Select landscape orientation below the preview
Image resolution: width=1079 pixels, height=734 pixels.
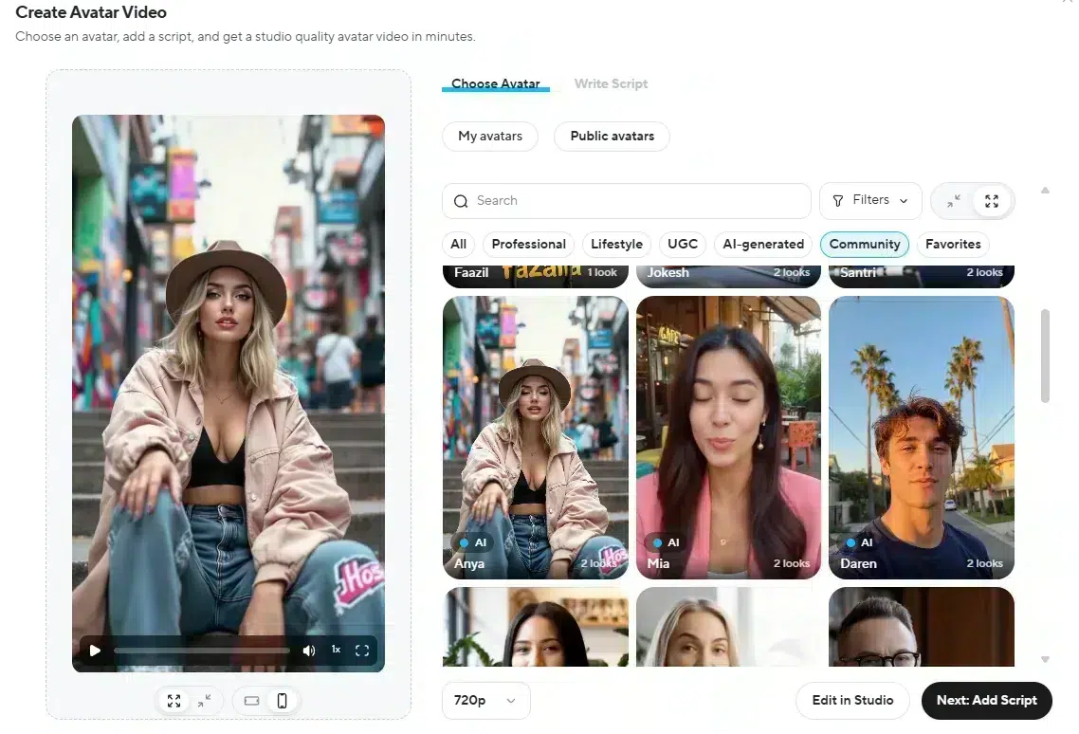tap(252, 701)
